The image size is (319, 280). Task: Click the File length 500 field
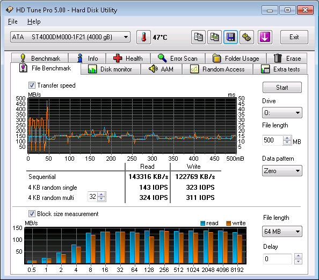coord(273,140)
